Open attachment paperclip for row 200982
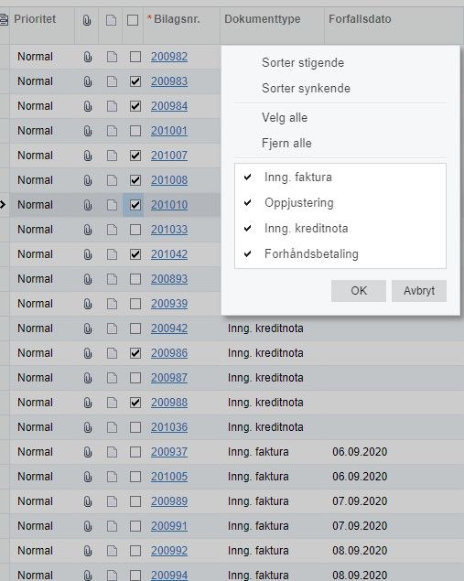 (x=88, y=57)
